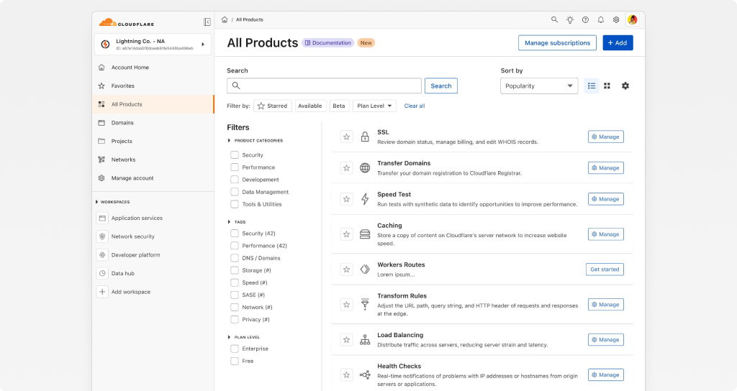Check the Performance product category checkbox
The height and width of the screenshot is (391, 737).
235,167
